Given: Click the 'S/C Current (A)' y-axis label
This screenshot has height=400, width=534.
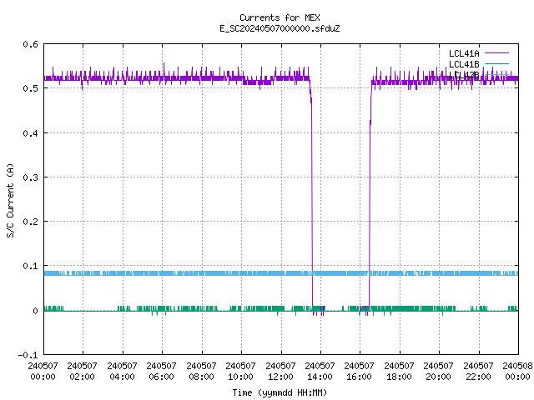Looking at the screenshot, I should (11, 200).
